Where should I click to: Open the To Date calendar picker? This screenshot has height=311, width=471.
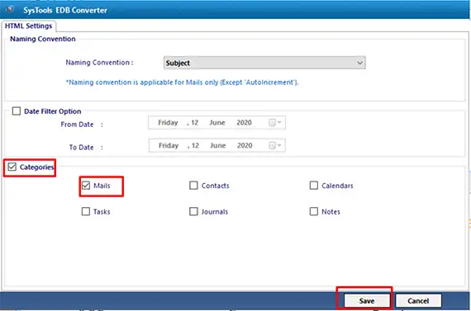pyautogui.click(x=275, y=145)
